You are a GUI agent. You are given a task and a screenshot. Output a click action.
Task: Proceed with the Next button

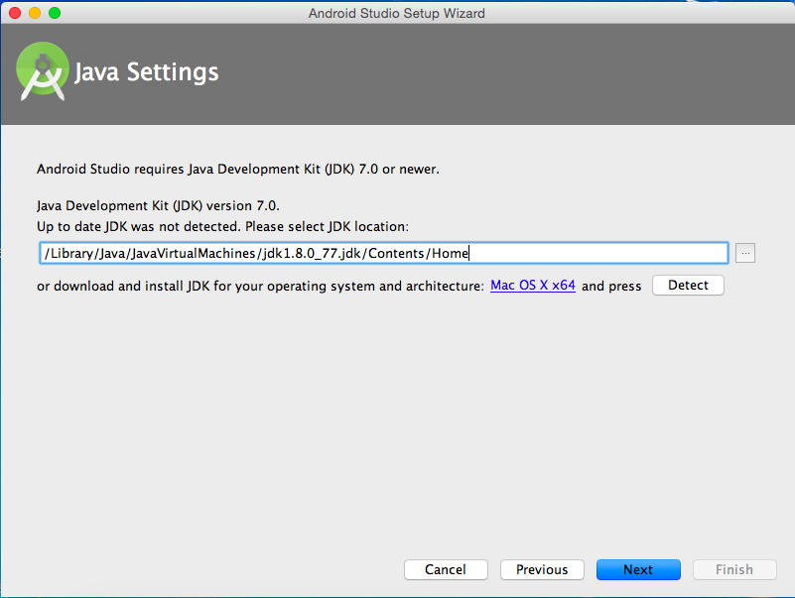tap(638, 569)
